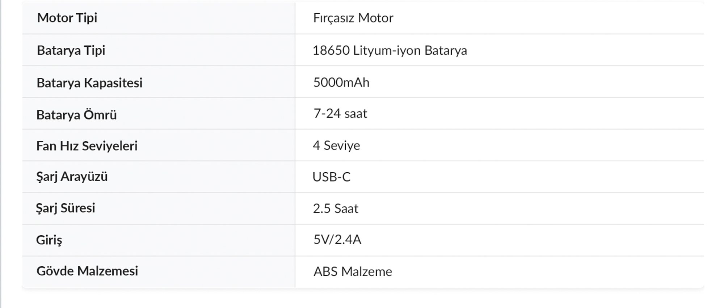724x308 pixels.
Task: Click the 5V/2.4A value
Action: click(x=337, y=240)
